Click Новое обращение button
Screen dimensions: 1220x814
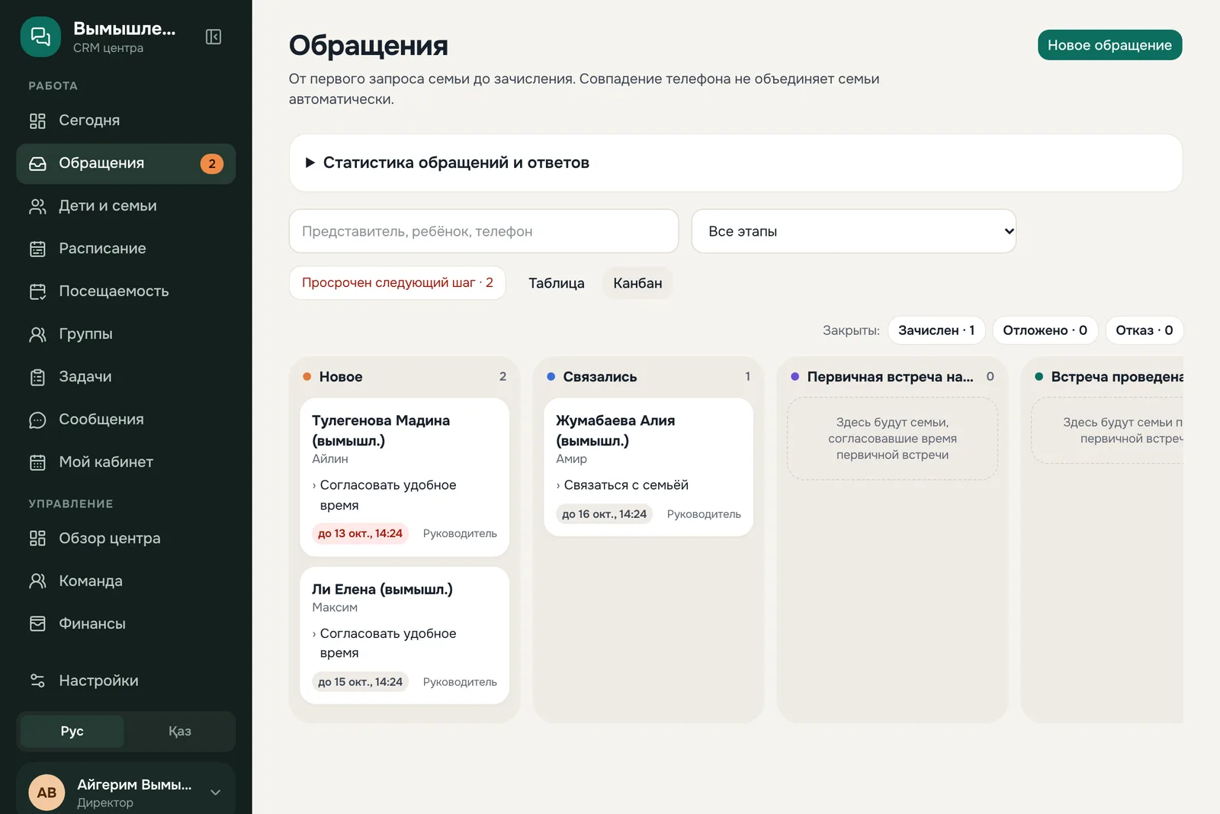pos(1109,45)
